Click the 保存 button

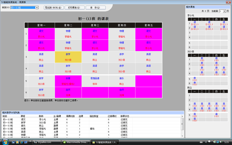pyautogui.click(x=96, y=8)
